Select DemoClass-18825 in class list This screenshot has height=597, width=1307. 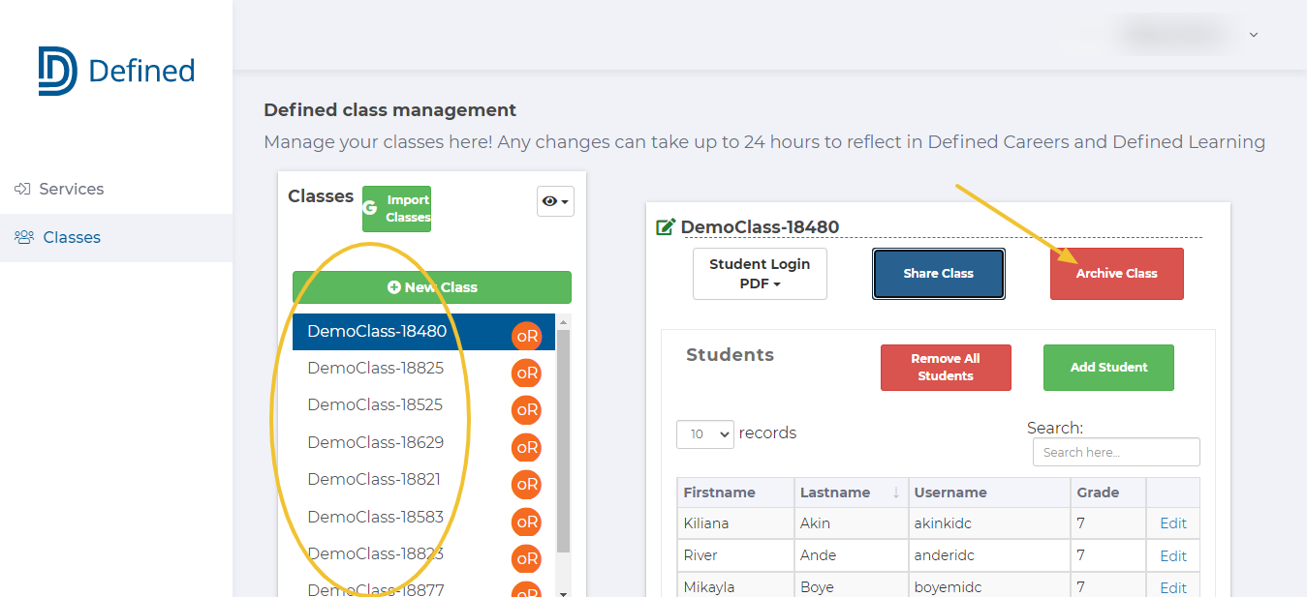point(423,368)
